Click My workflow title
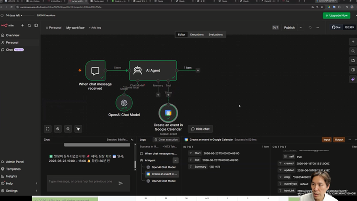357x201 pixels. click(75, 28)
